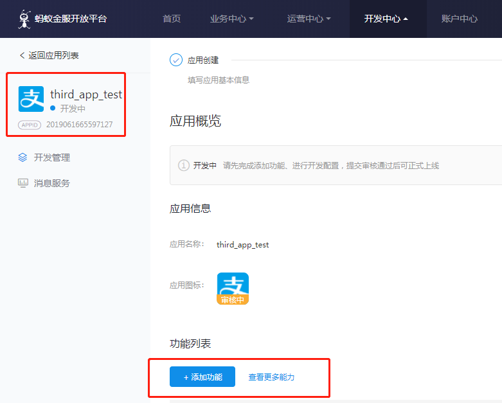
Task: Click the Ant Financial ant logo icon
Action: pos(24,19)
